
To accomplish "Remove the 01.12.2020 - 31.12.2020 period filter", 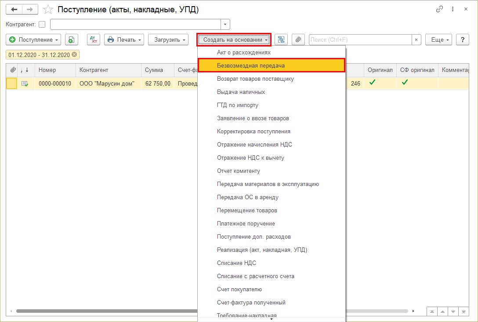I will click(x=74, y=54).
